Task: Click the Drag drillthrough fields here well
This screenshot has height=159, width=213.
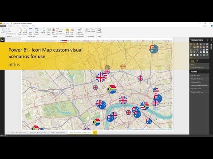Action: (199, 85)
